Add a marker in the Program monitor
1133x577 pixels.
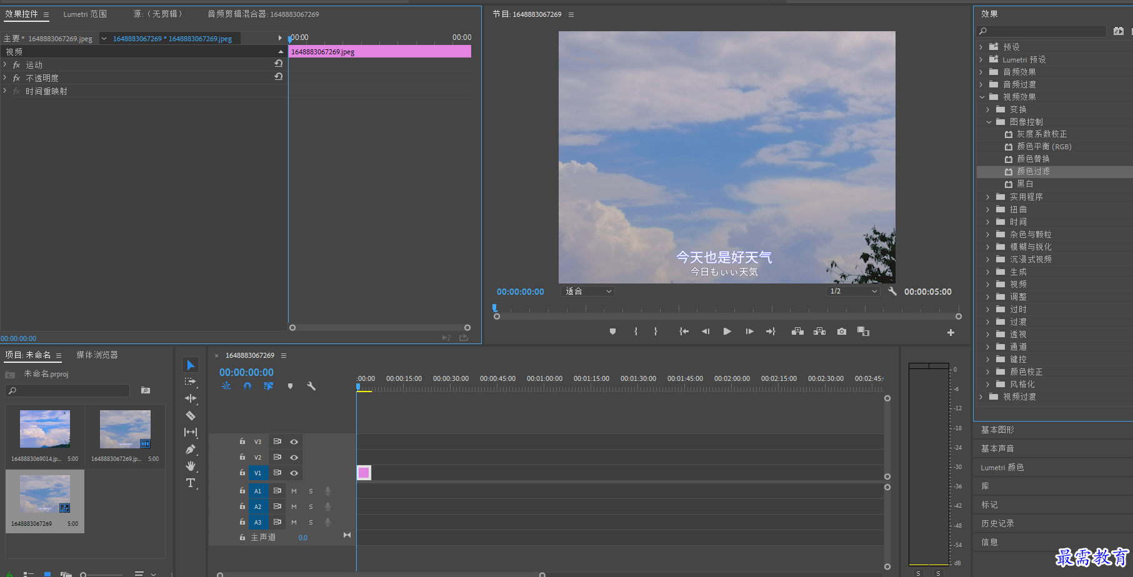(612, 332)
